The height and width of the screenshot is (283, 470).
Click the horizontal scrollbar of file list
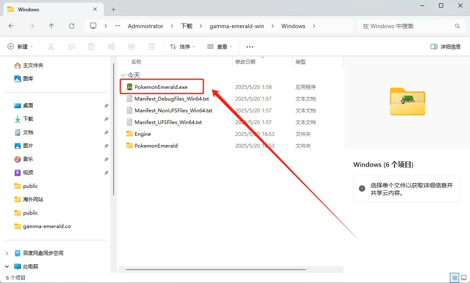point(216,270)
